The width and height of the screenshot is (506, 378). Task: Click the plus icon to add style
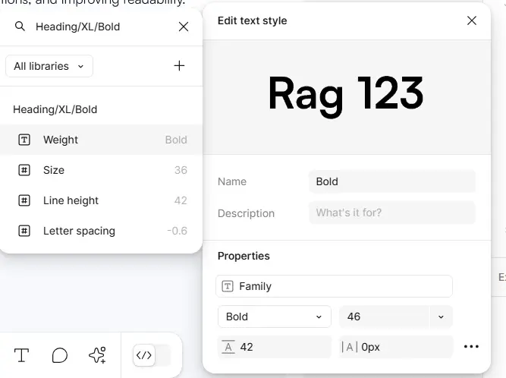click(x=179, y=66)
